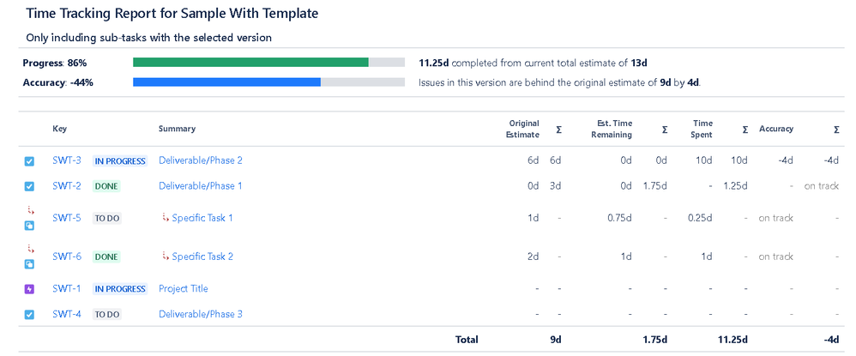The height and width of the screenshot is (356, 856).
Task: Open the Deliverable/Phase 1 summary link
Action: tap(201, 185)
